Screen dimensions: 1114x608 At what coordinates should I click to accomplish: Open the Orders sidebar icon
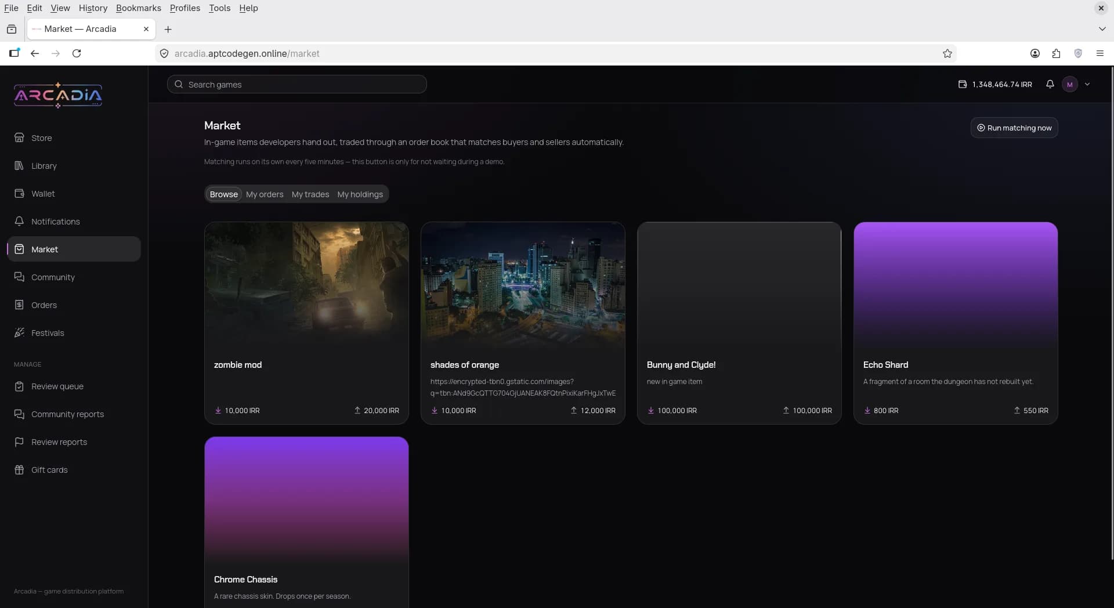click(19, 305)
